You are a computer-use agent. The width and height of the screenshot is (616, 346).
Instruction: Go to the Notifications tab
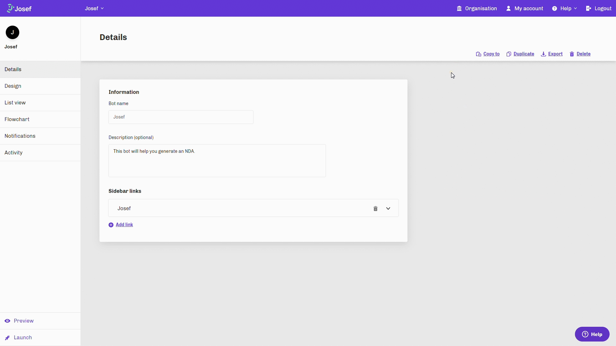pos(40,136)
